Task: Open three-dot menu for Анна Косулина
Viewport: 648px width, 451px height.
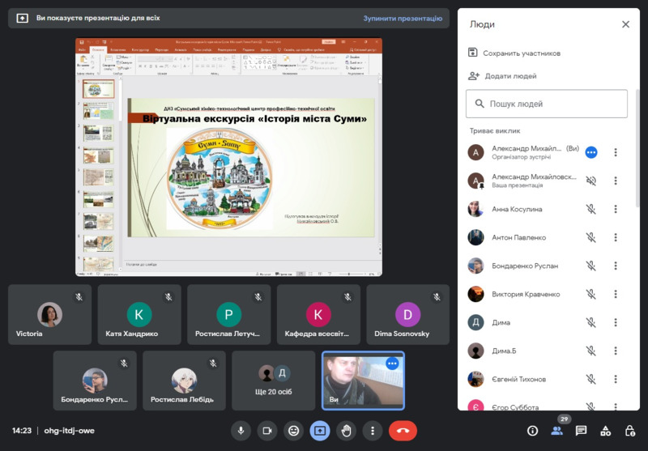Action: pyautogui.click(x=616, y=209)
